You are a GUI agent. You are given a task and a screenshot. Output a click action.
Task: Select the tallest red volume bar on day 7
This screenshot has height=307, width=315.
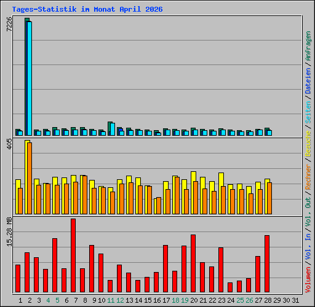[x=73, y=255]
